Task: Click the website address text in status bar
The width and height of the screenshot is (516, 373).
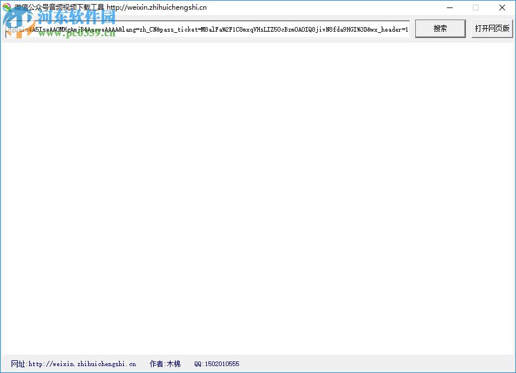Action: click(x=73, y=364)
